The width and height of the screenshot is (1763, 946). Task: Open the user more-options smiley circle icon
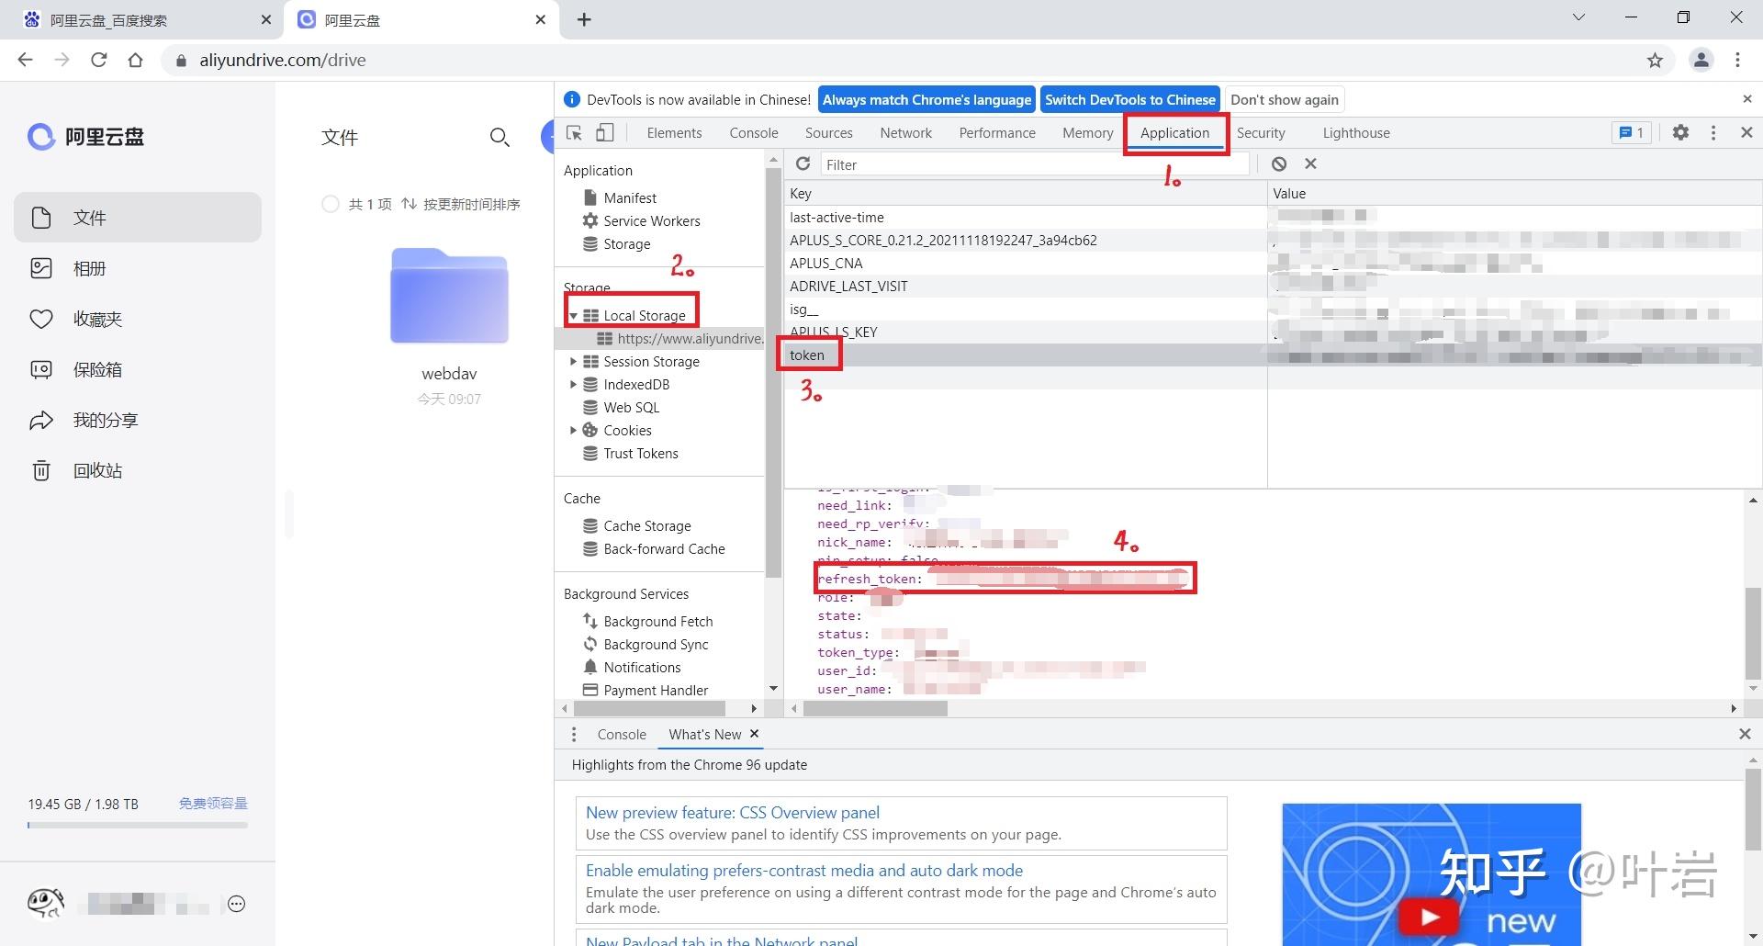(x=236, y=904)
